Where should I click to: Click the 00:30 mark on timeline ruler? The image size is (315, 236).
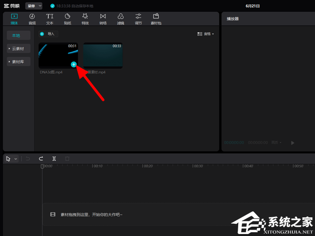(198, 166)
